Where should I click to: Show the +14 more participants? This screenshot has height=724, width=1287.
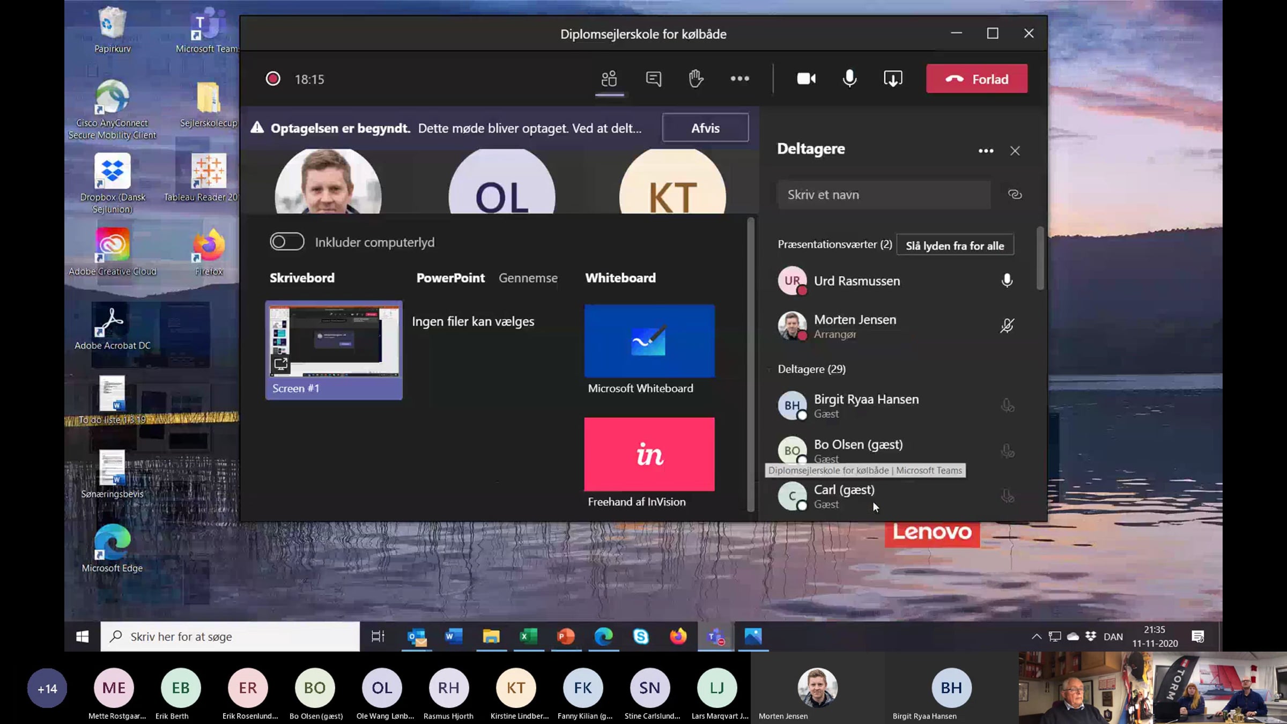pyautogui.click(x=47, y=688)
